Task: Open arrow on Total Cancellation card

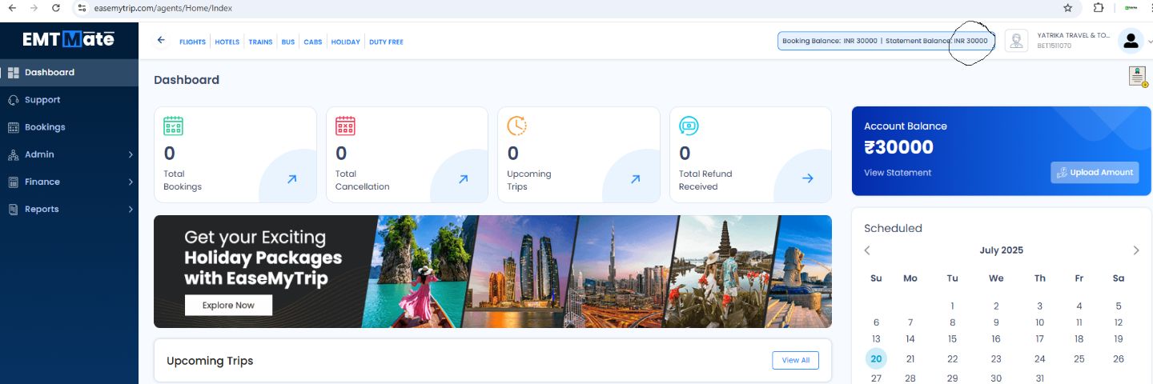Action: (x=463, y=179)
